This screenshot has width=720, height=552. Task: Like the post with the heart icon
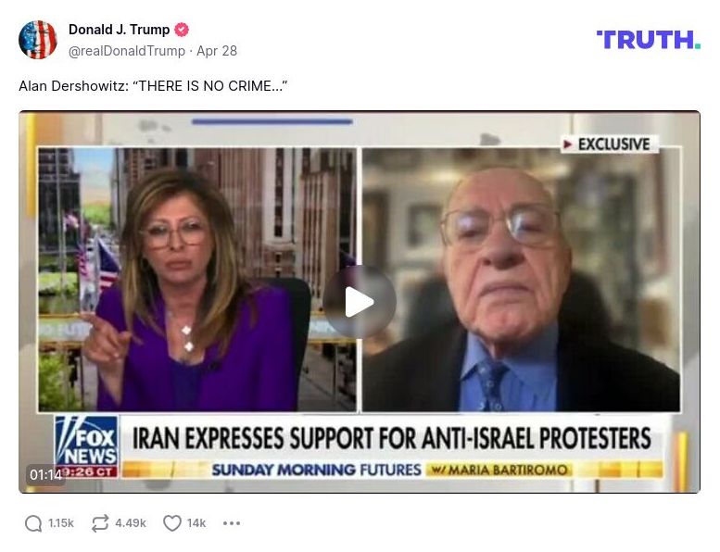pyautogui.click(x=172, y=523)
